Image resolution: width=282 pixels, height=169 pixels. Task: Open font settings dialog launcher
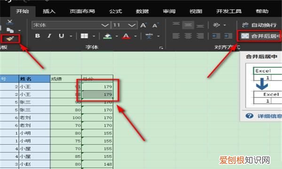(161, 47)
